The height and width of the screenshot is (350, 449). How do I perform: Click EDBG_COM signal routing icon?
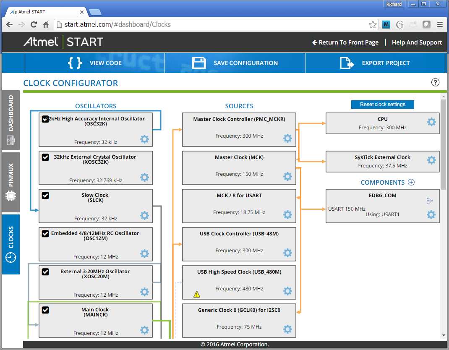pyautogui.click(x=430, y=201)
